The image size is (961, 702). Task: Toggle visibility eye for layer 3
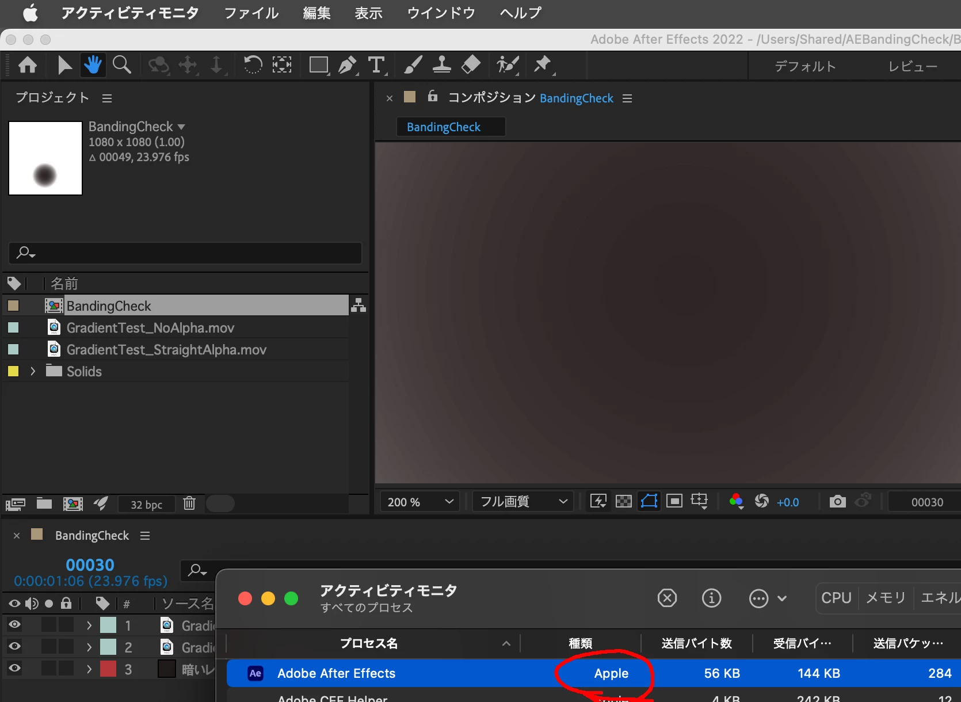tap(14, 668)
